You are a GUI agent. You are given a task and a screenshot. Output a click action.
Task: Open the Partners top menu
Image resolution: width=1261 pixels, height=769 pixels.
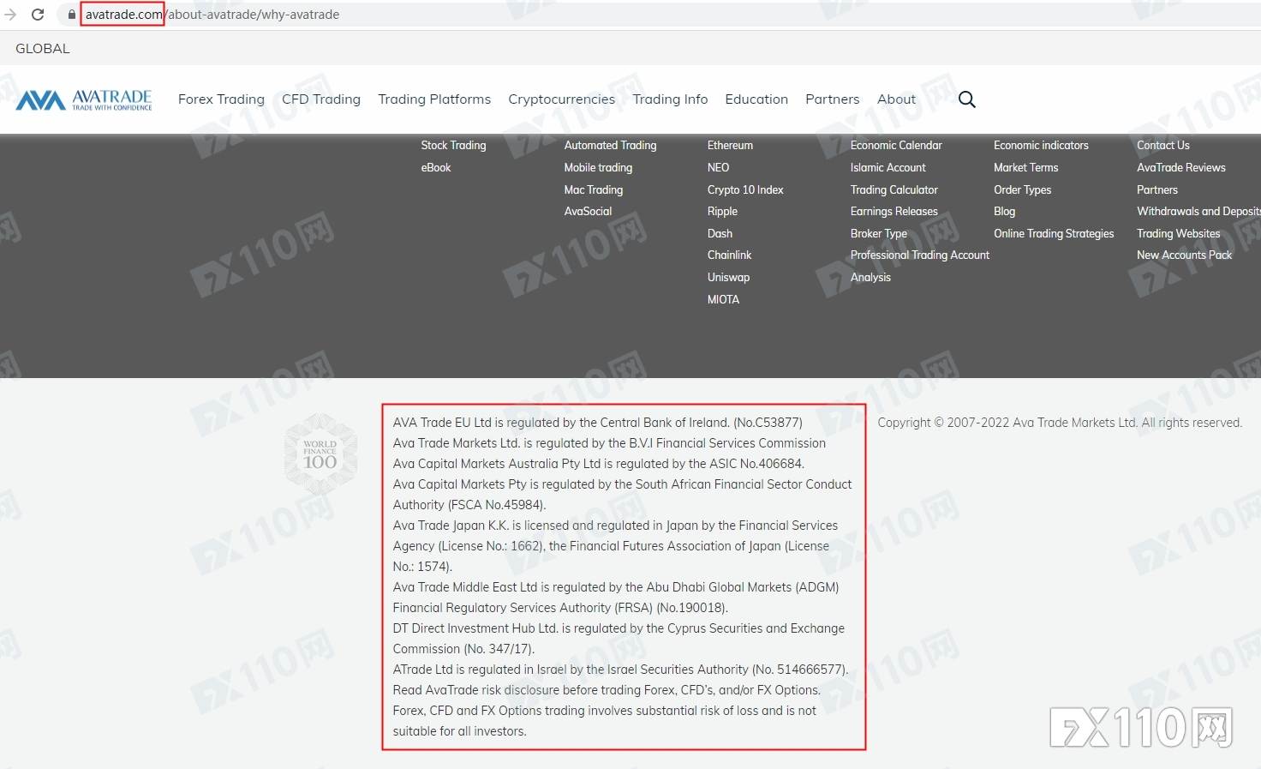833,99
